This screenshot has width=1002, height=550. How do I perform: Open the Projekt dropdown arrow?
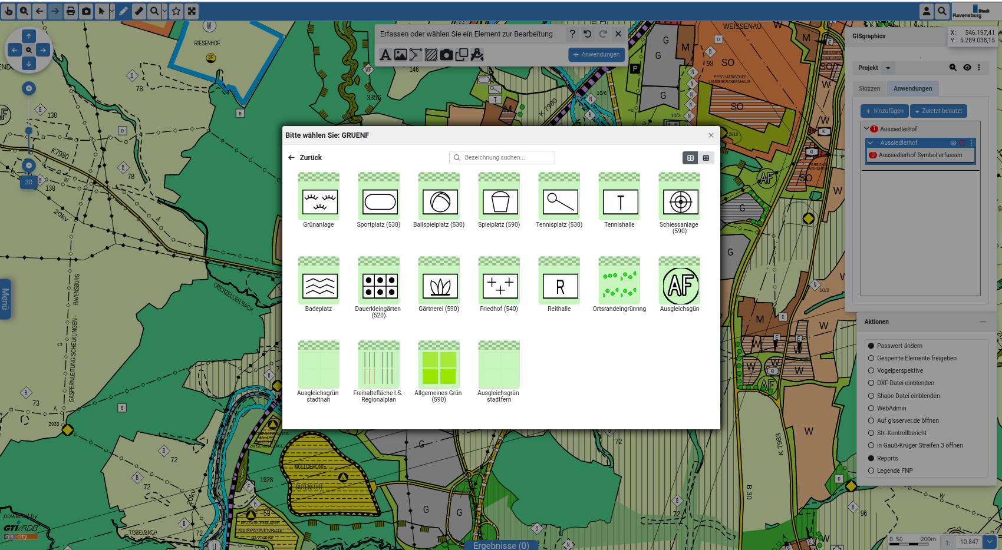pos(888,68)
